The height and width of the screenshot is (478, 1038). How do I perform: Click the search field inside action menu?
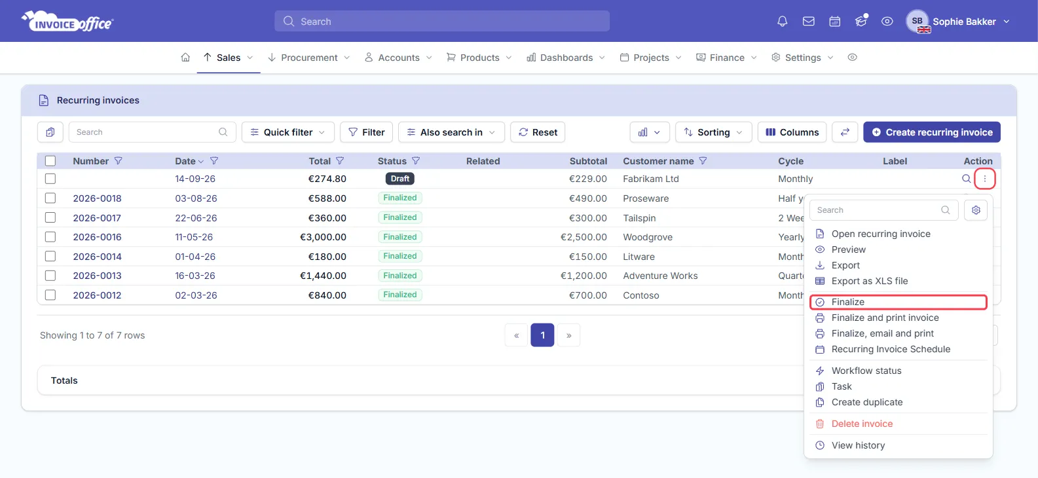884,210
